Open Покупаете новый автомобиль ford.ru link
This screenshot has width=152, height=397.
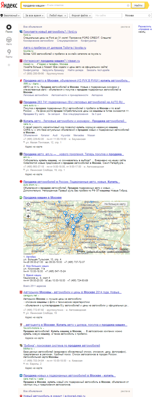50,32
